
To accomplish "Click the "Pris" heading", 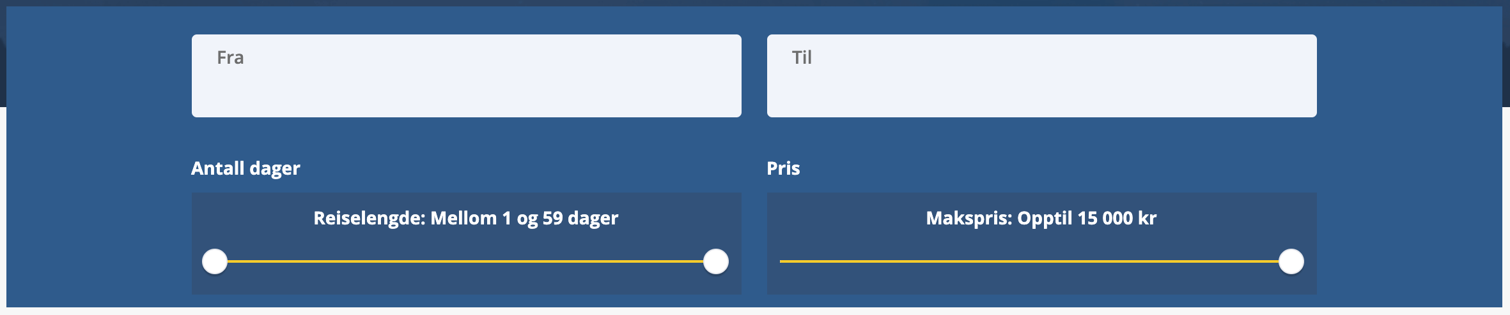I will tap(783, 168).
